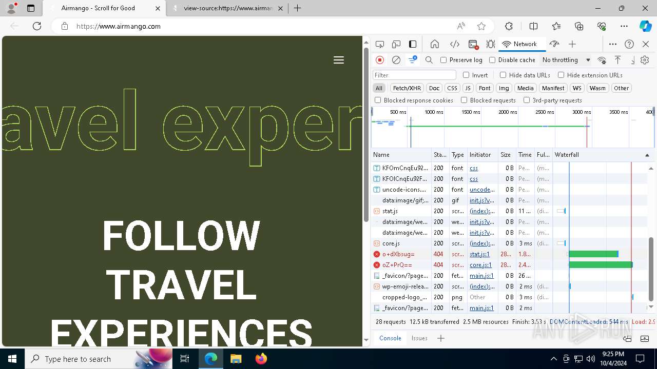The width and height of the screenshot is (657, 369).
Task: Filter requests by Img
Action: click(504, 88)
